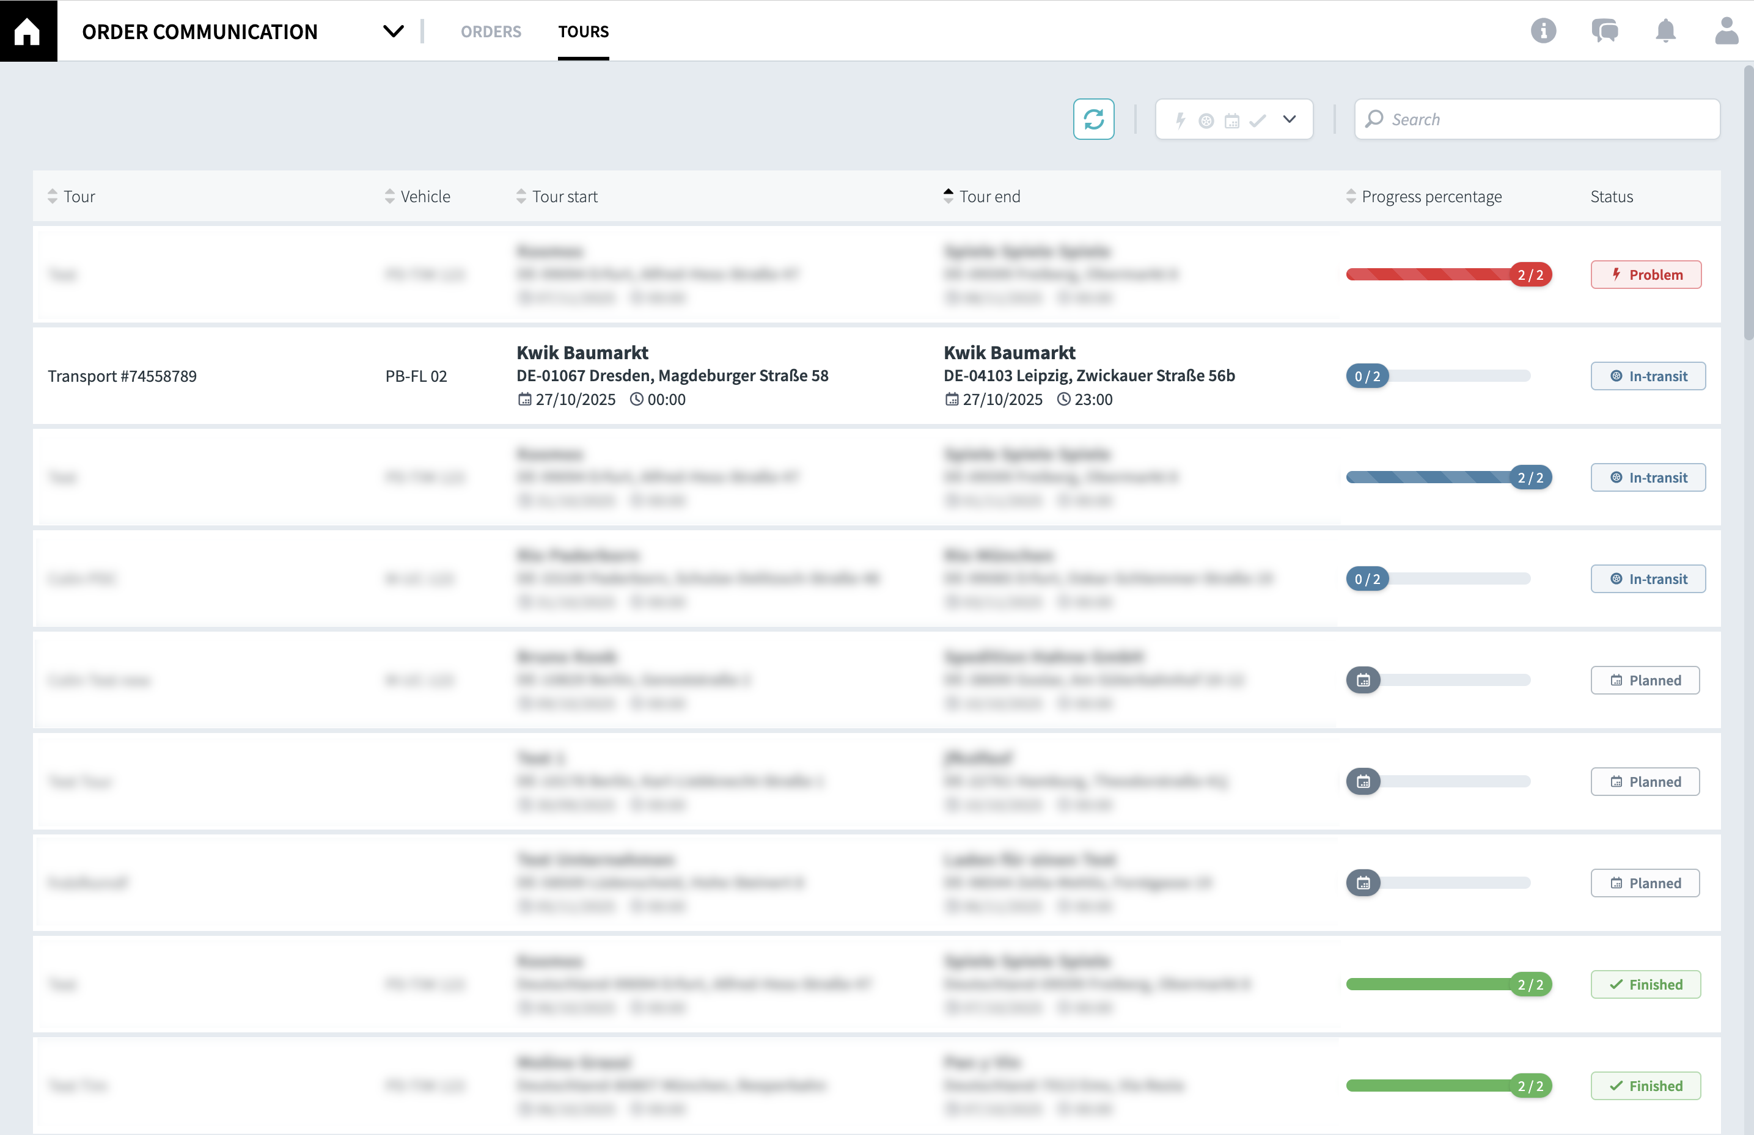Click calendar icon on first Planned progress bar
The image size is (1754, 1135).
[1363, 680]
